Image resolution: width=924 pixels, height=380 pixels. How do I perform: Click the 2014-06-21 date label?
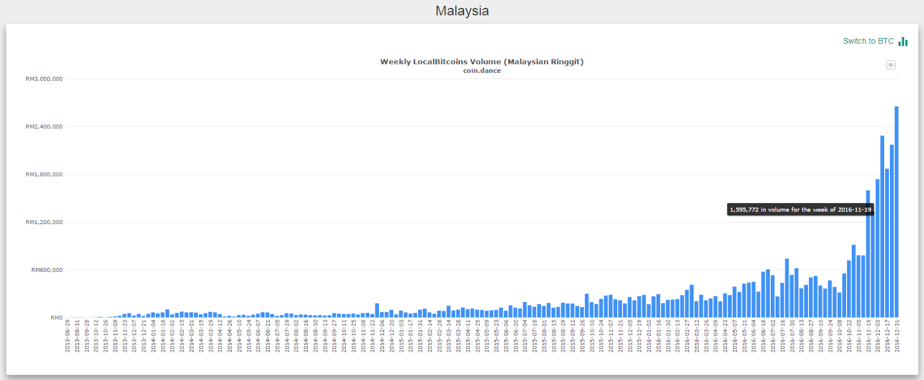(268, 336)
